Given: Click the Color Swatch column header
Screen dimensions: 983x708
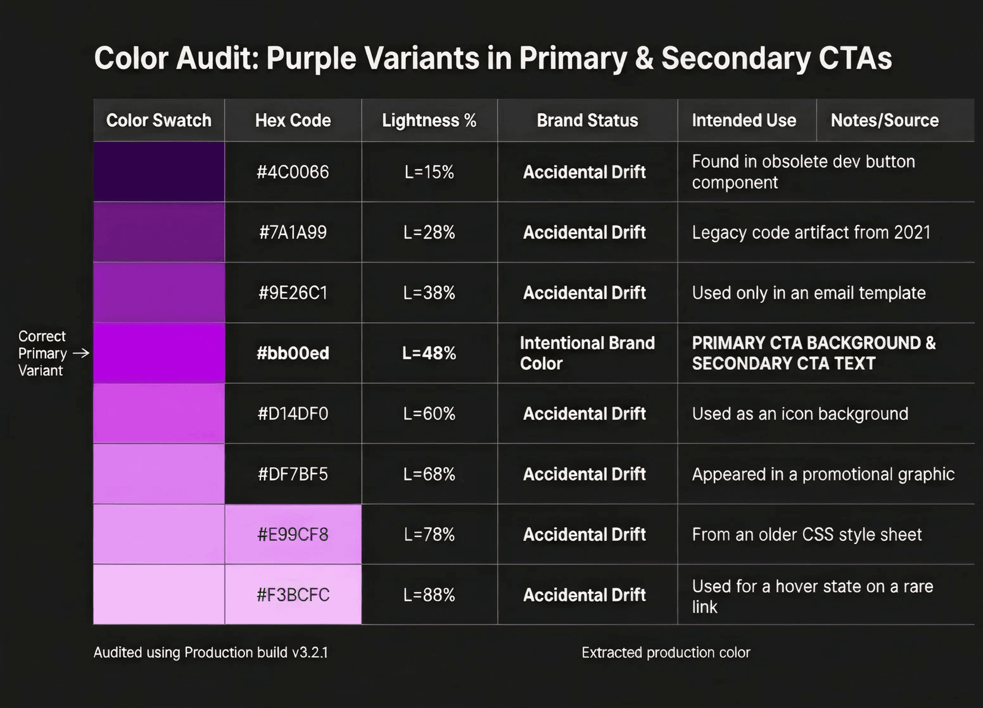Looking at the screenshot, I should (159, 120).
